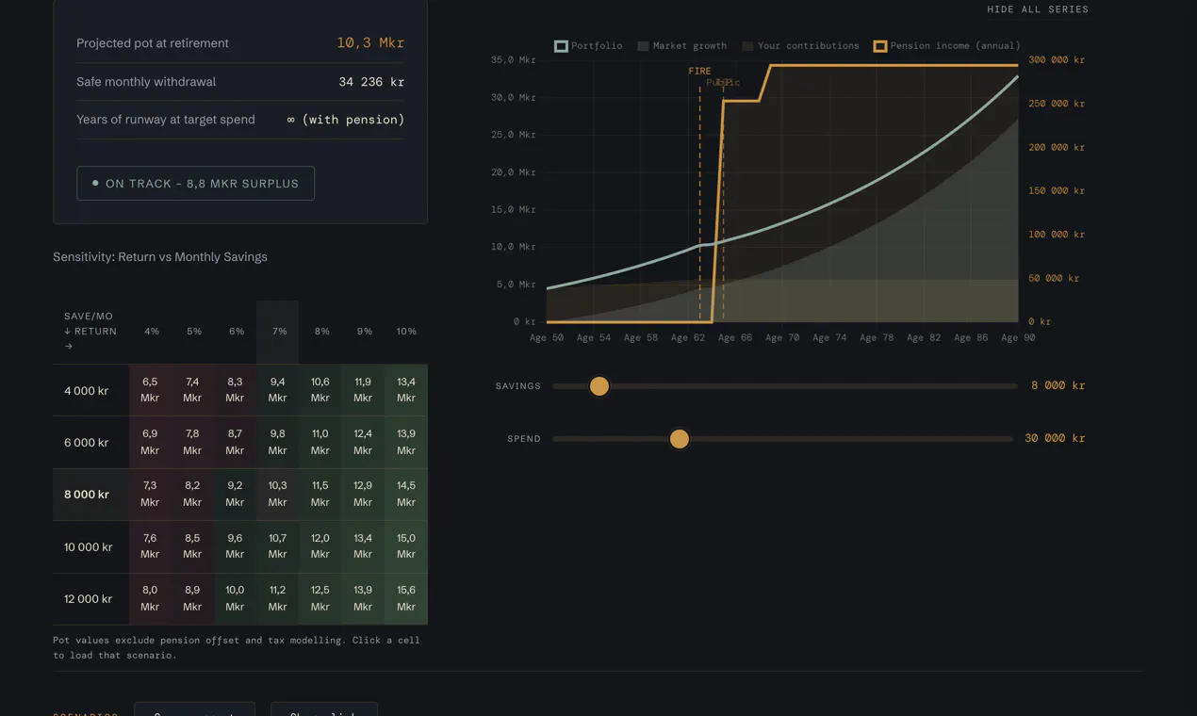The image size is (1197, 716).
Task: Select the 8% return column header
Action: coord(321,332)
